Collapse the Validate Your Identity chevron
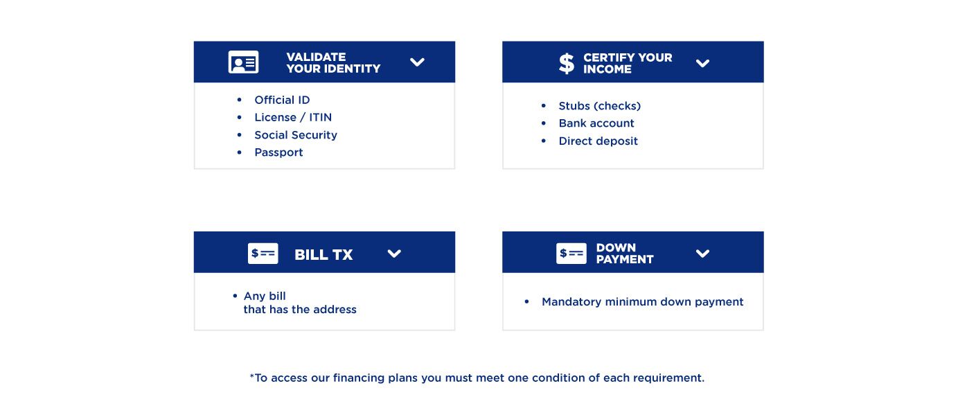This screenshot has width=958, height=406. tap(417, 62)
